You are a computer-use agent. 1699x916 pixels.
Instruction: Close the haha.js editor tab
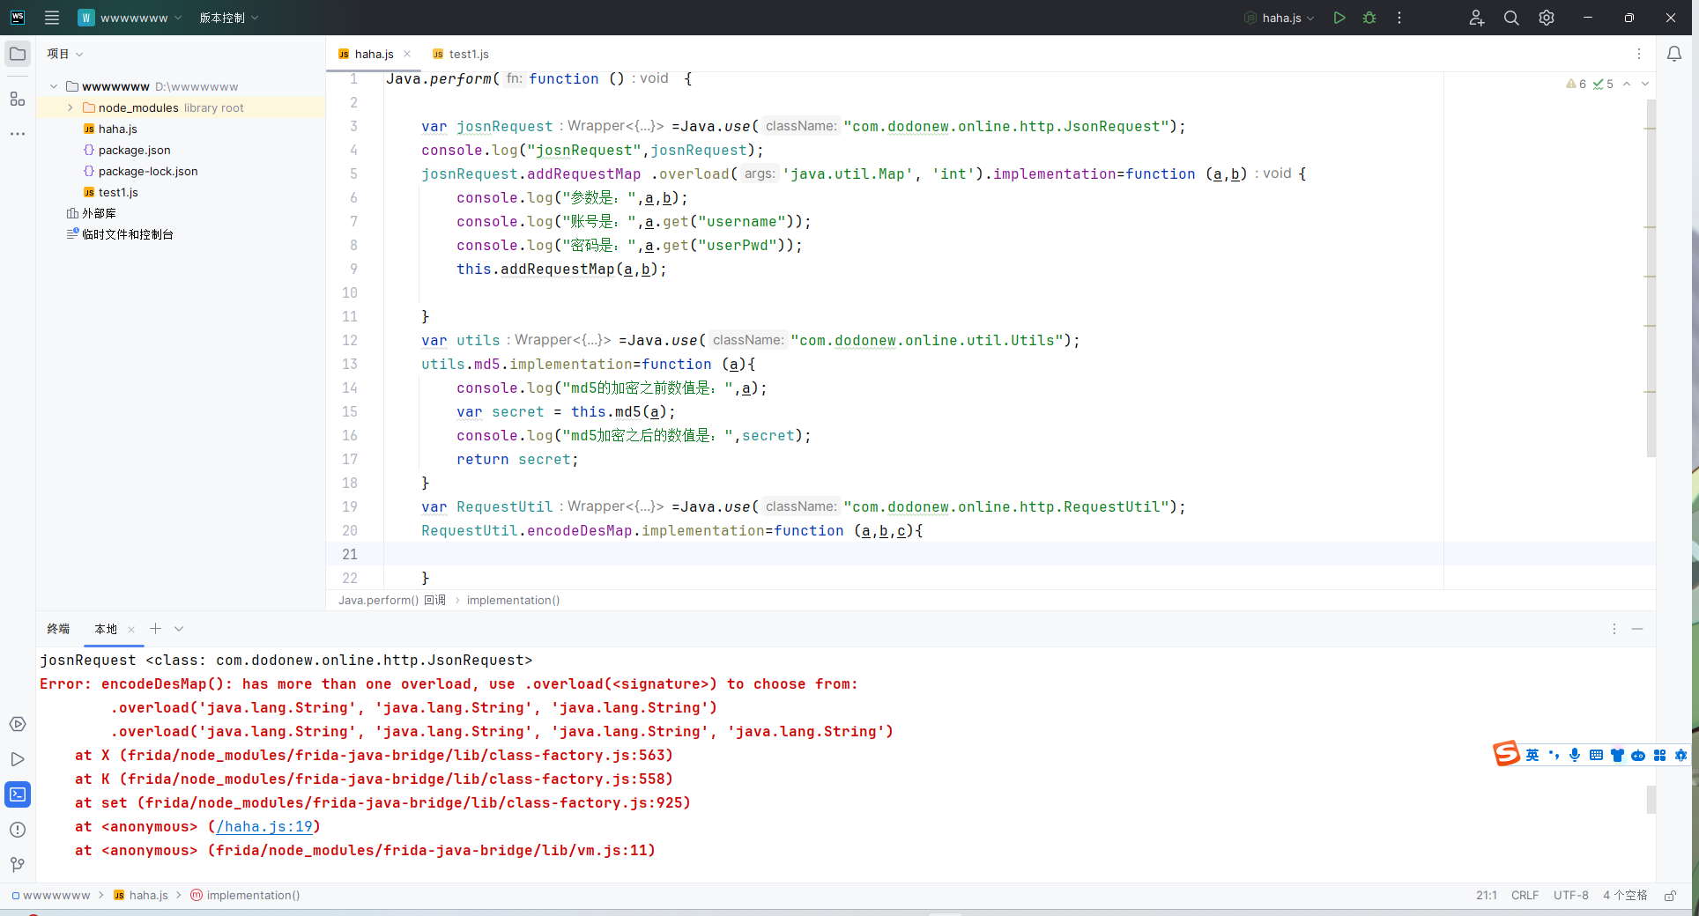tap(407, 54)
